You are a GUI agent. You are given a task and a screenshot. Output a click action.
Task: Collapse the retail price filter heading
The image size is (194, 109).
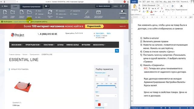pos(101,73)
